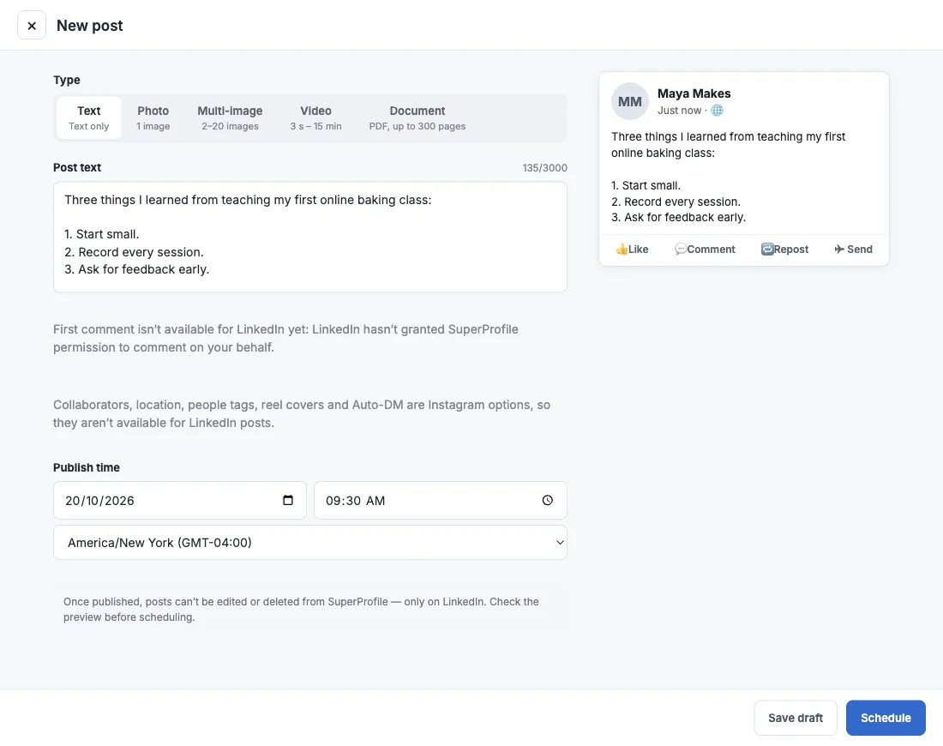Click '3. Ask for feedback early.' in preview
The image size is (943, 746).
[678, 217]
